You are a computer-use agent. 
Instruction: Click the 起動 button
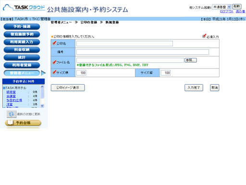tap(237, 7)
